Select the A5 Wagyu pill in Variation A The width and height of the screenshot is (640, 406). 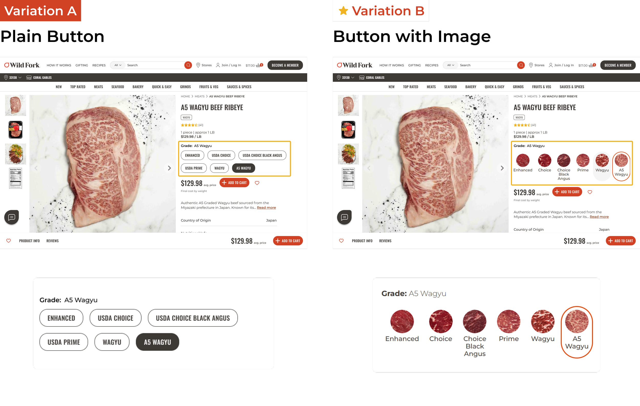[x=243, y=168]
